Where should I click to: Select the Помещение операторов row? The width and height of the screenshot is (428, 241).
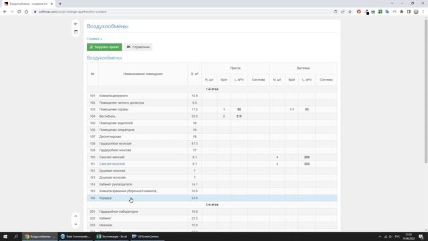pos(212,130)
